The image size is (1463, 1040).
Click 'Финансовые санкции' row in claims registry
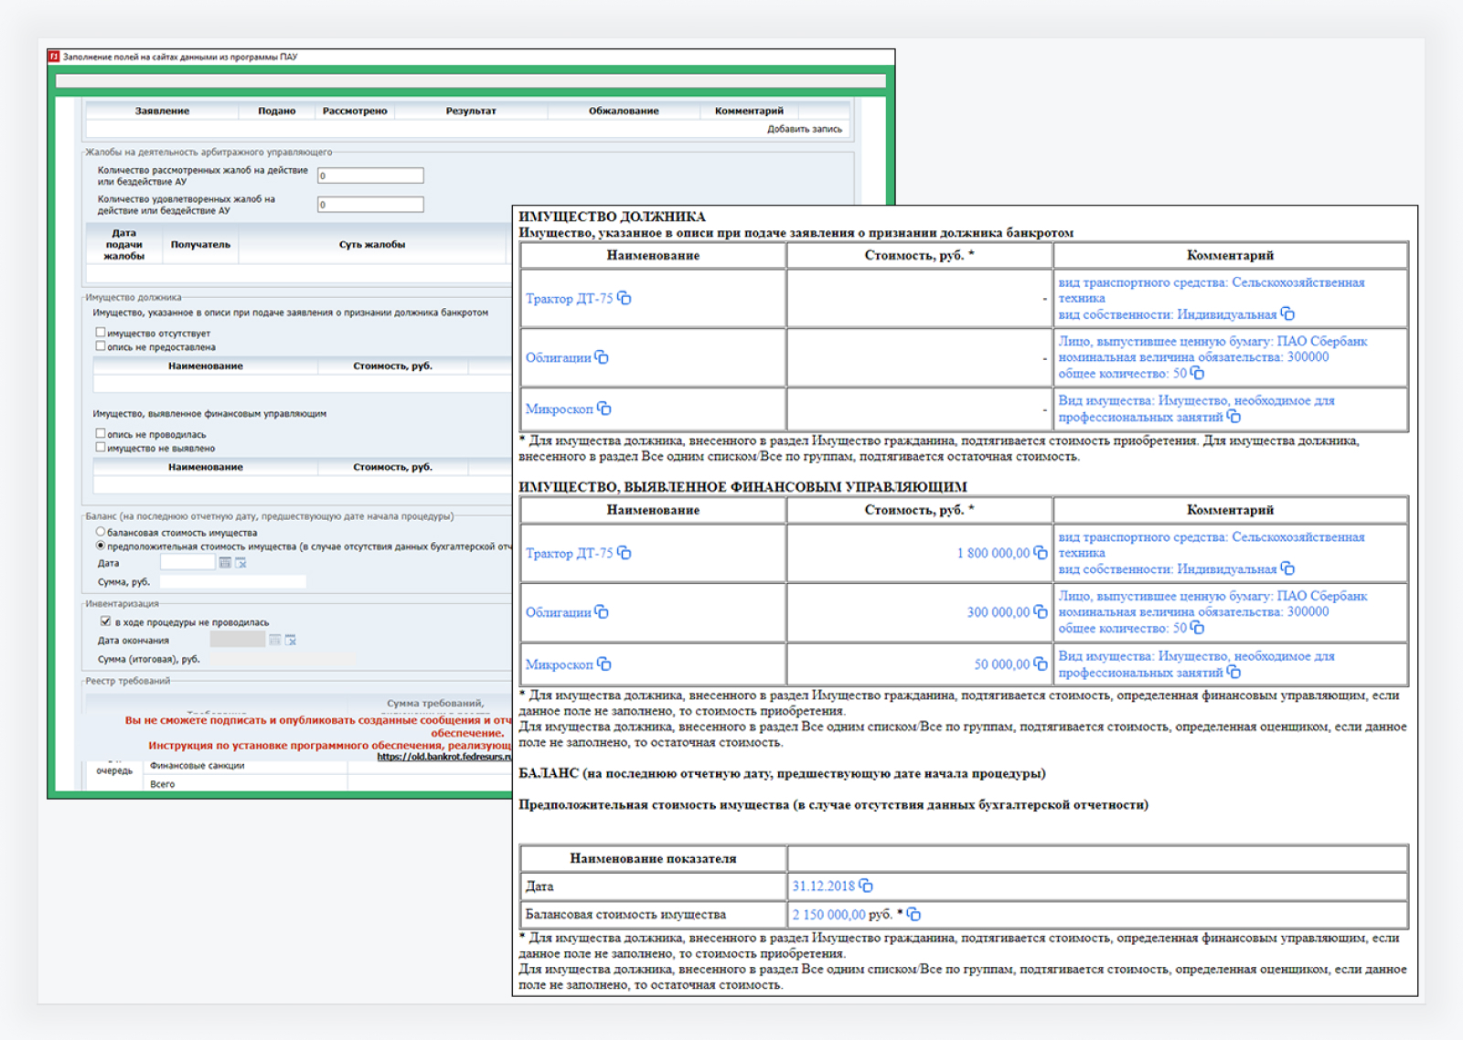198,766
